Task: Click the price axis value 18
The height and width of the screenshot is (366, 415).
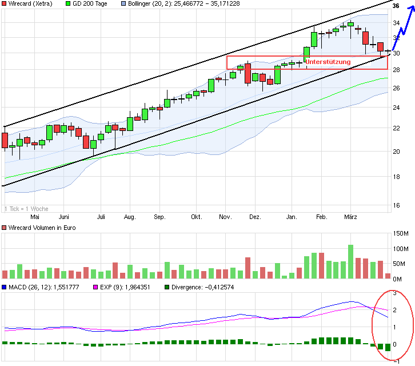Action: click(x=396, y=177)
